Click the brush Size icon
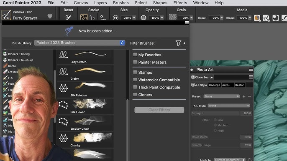 click(115, 18)
